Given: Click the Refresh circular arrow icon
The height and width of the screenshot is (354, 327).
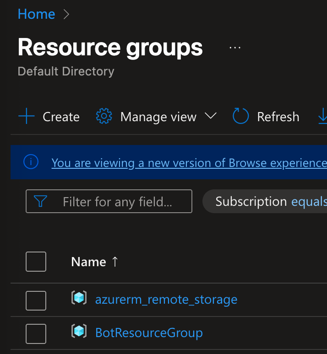Looking at the screenshot, I should (x=241, y=117).
